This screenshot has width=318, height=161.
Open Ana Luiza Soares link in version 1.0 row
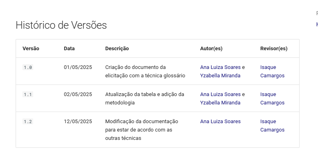click(x=220, y=67)
